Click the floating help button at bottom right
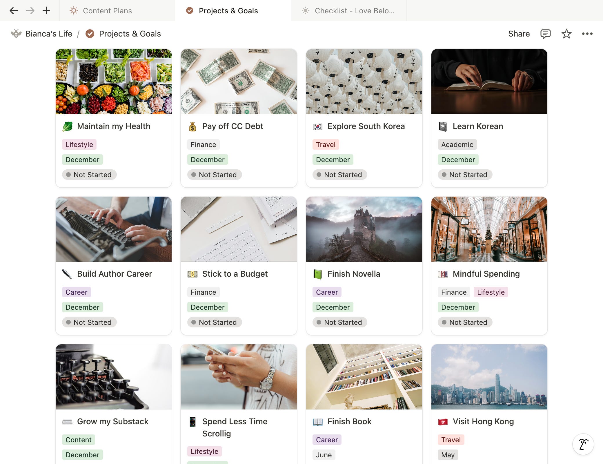Screen dimensions: 603x464 pos(583,444)
